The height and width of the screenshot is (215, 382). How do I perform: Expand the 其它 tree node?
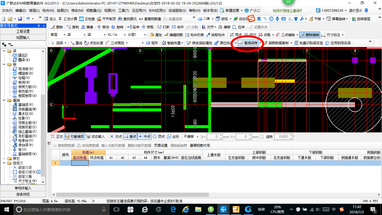[x=4, y=158]
